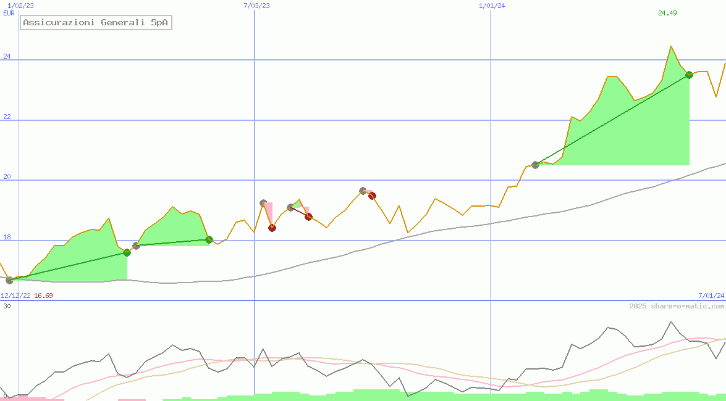Click the green exit dot near 23.5
The width and height of the screenshot is (726, 401).
coord(689,75)
